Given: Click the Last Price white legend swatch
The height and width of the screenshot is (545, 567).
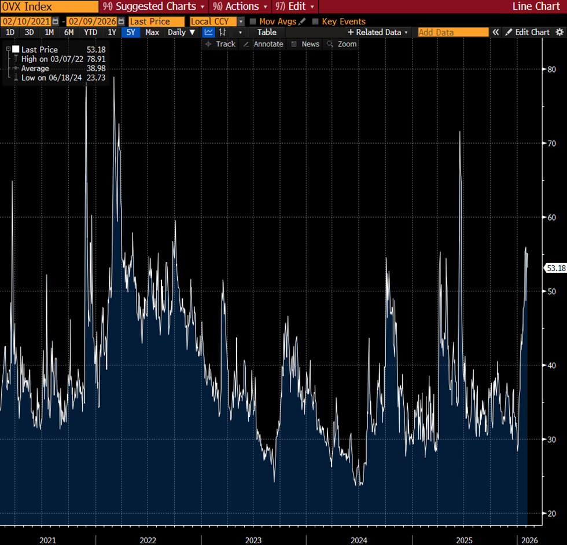Looking at the screenshot, I should 16,50.
